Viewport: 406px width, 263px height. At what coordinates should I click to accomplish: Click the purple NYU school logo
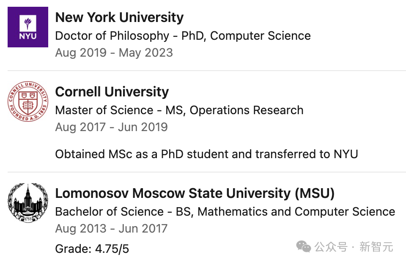pos(28,27)
